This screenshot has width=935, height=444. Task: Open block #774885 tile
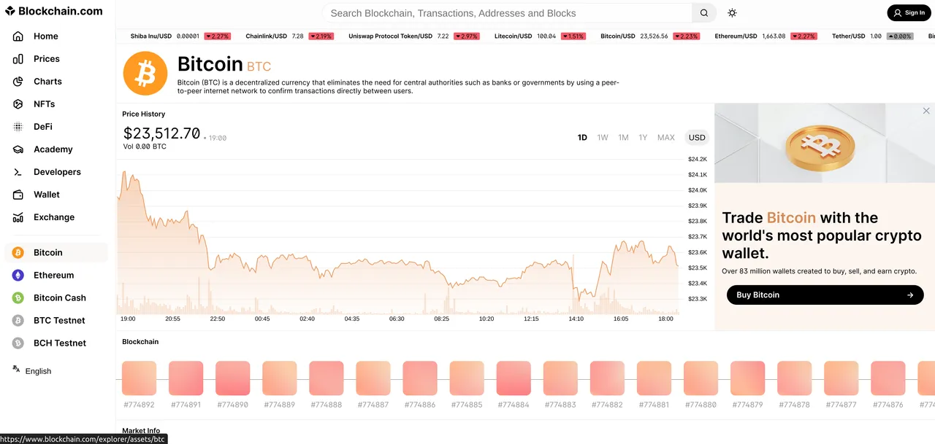(467, 378)
